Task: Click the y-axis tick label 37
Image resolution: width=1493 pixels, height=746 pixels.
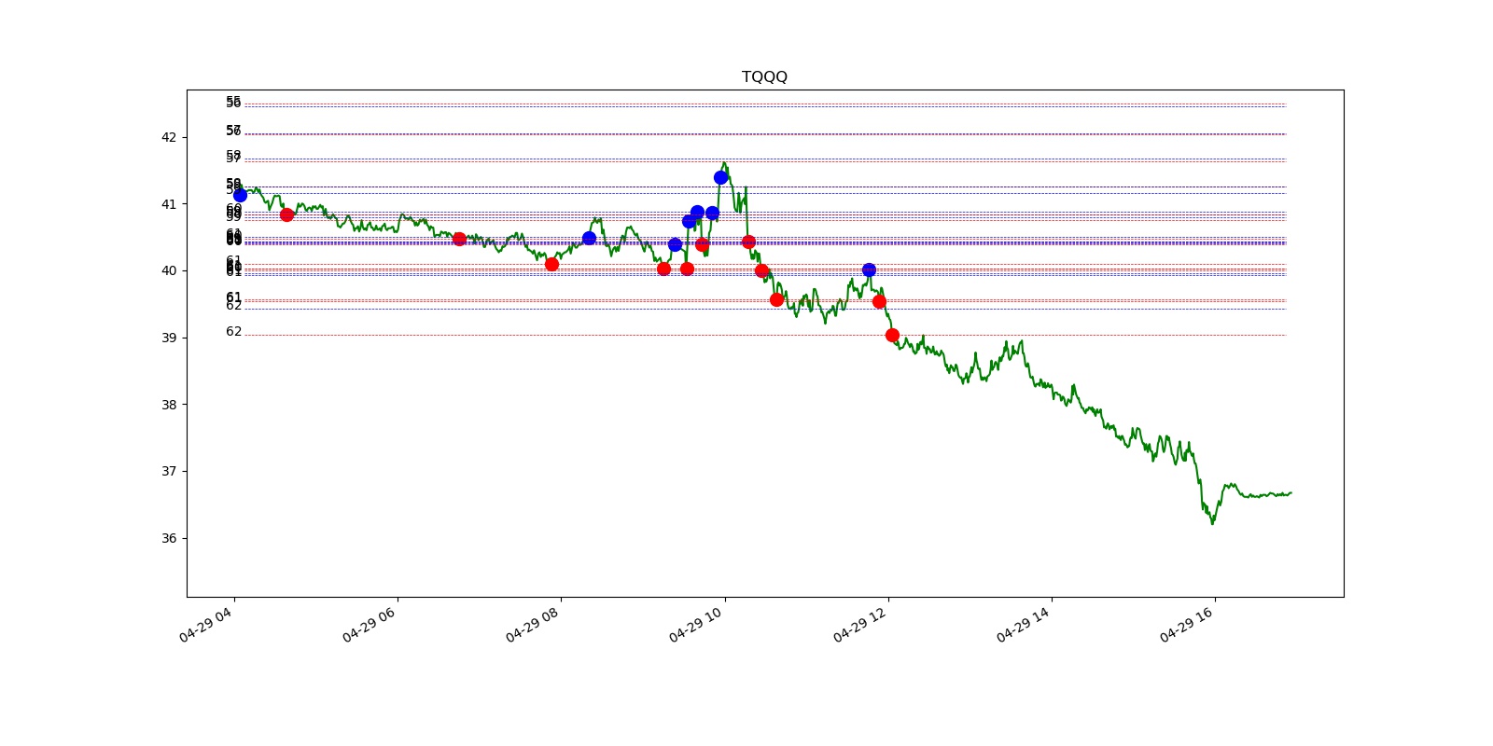Action: pos(169,471)
